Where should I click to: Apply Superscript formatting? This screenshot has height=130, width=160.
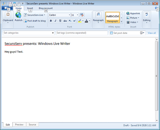tap(74, 21)
